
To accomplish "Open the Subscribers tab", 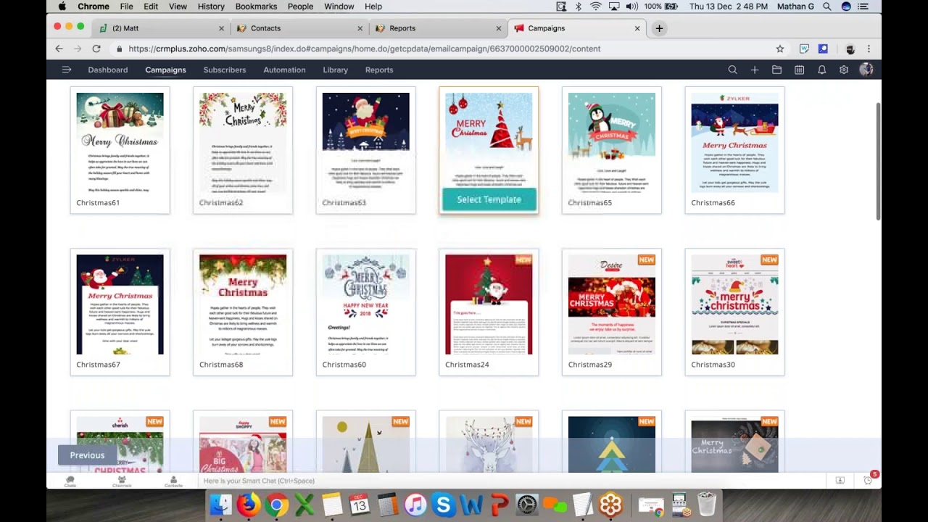I will click(225, 70).
